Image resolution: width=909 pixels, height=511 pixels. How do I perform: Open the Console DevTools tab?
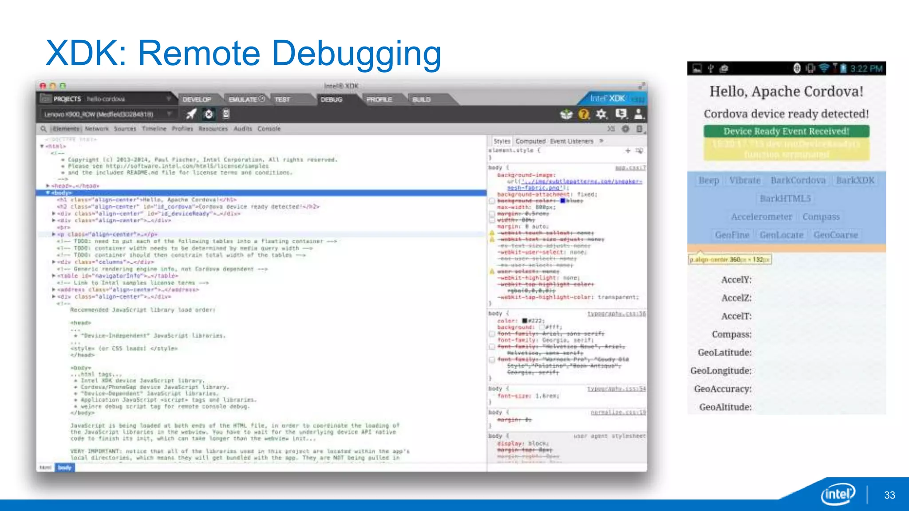269,129
